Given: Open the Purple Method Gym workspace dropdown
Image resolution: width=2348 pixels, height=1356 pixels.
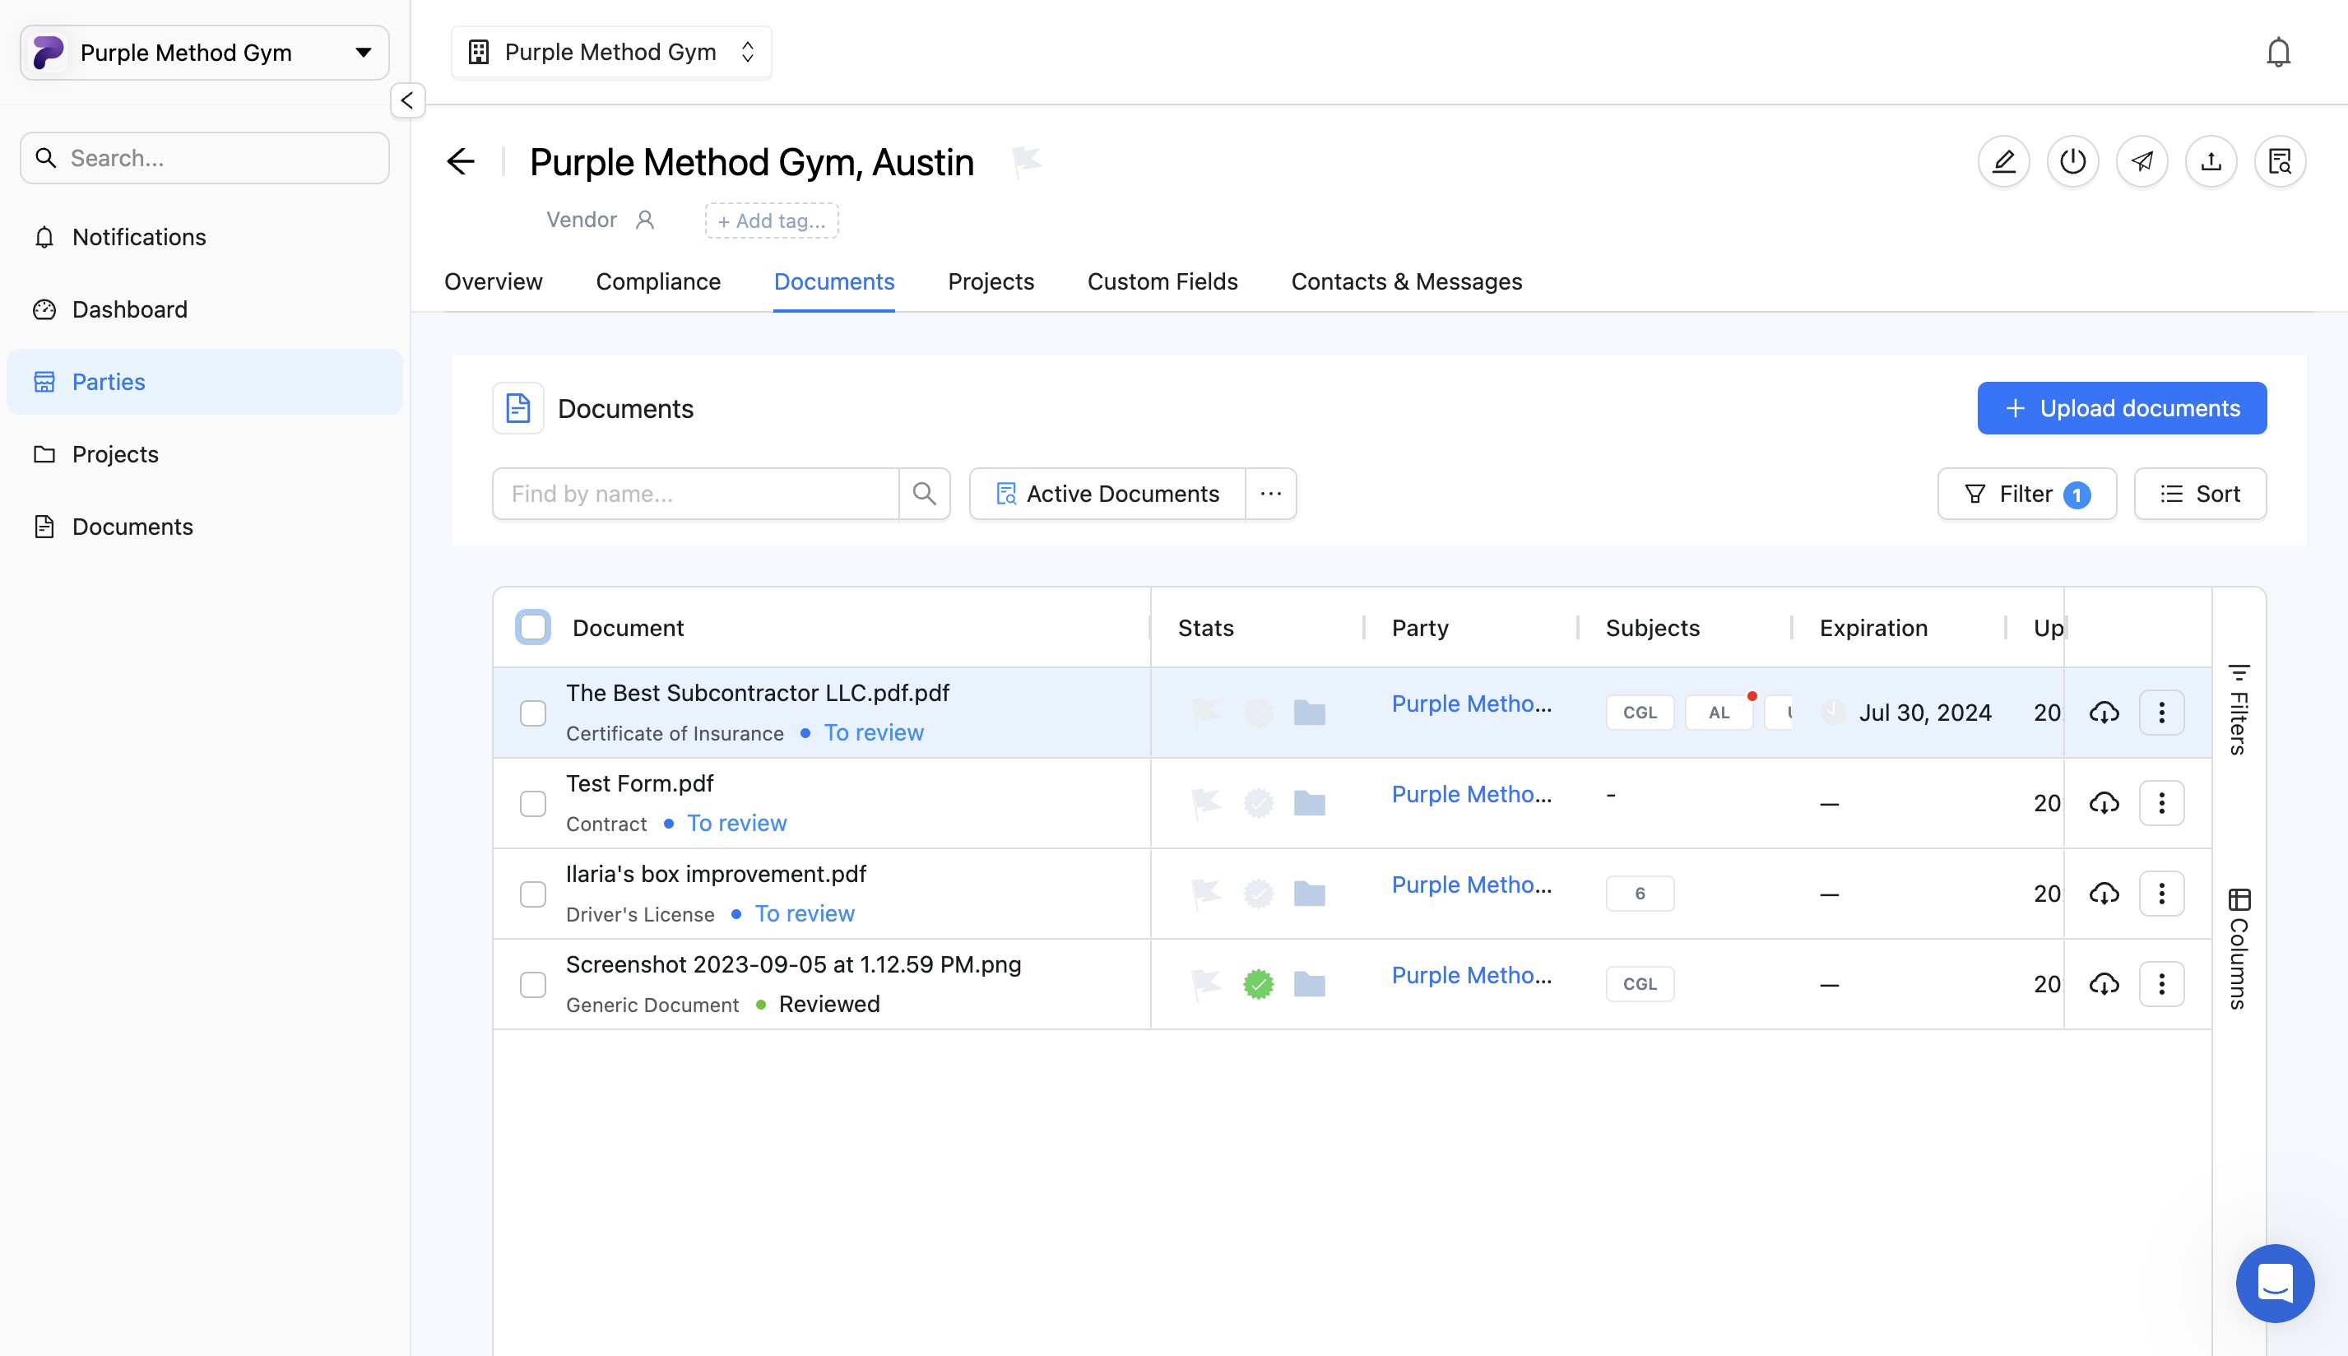Looking at the screenshot, I should click(205, 53).
